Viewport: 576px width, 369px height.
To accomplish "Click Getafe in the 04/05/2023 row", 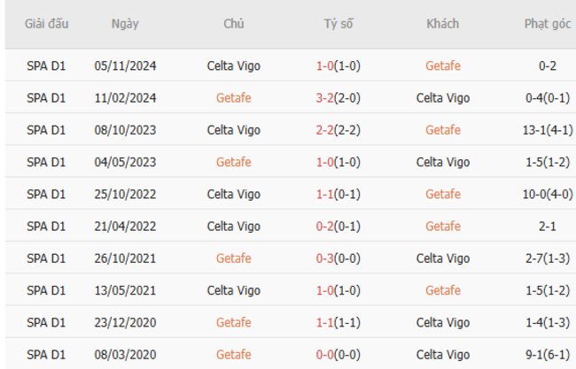I will pos(234,162).
